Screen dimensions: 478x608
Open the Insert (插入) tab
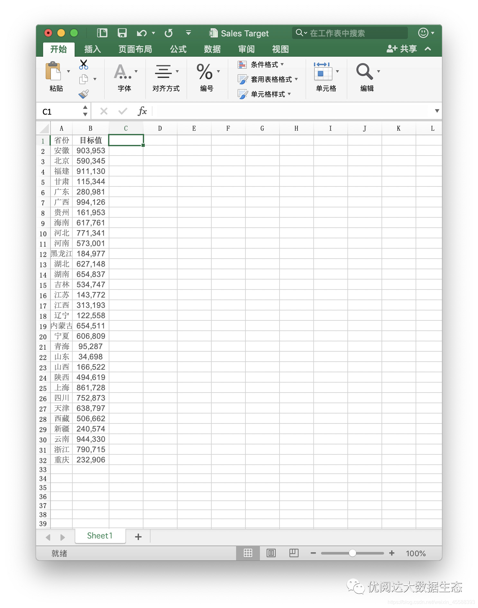tap(93, 49)
